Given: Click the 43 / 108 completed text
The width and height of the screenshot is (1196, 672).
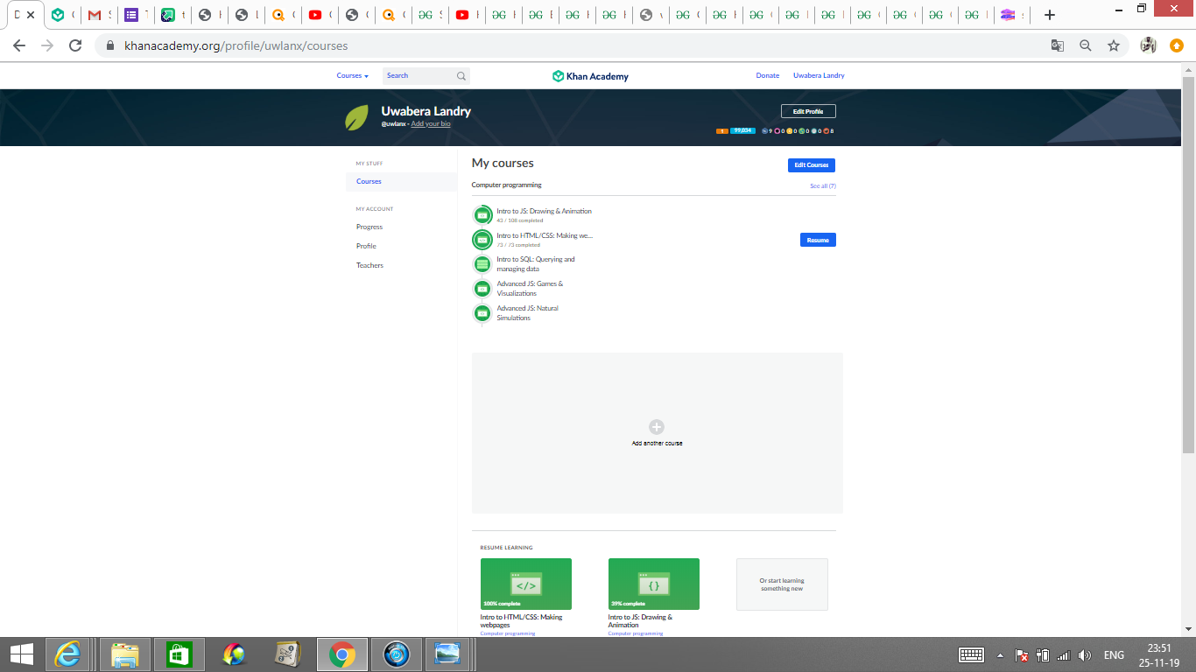Looking at the screenshot, I should tap(520, 220).
